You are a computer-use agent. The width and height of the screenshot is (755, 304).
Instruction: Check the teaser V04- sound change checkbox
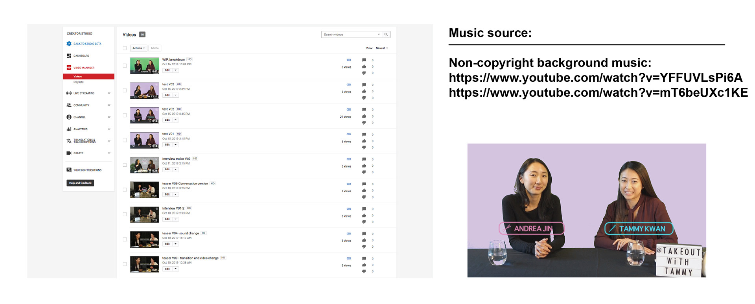(125, 239)
